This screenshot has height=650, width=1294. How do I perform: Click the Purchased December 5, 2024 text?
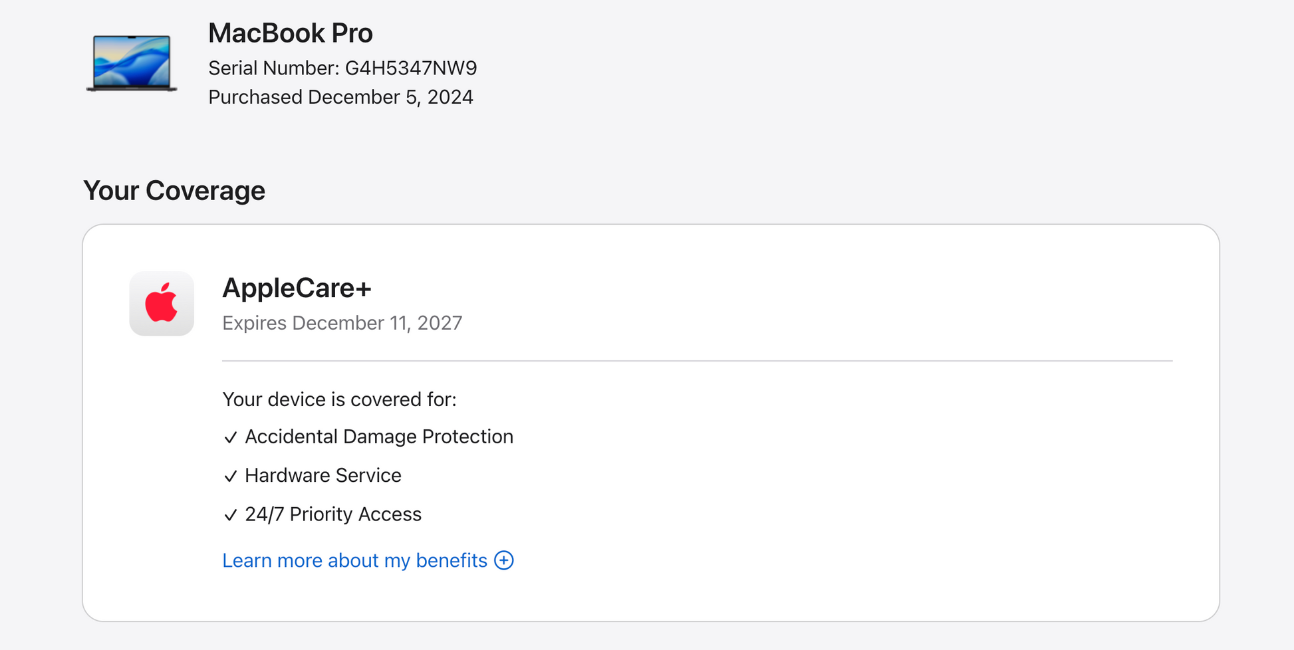(x=340, y=97)
